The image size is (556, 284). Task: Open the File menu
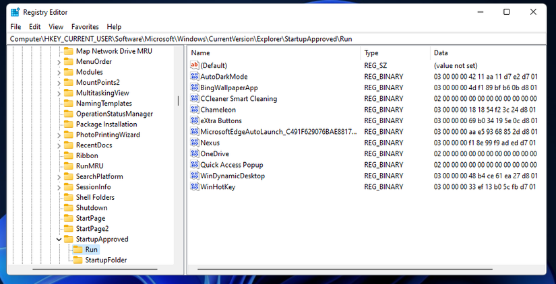[x=16, y=26]
